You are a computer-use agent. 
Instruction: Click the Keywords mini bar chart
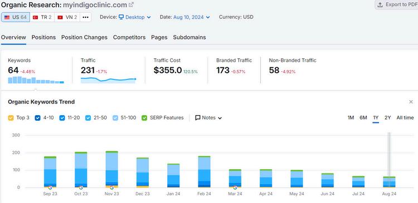tap(36, 80)
